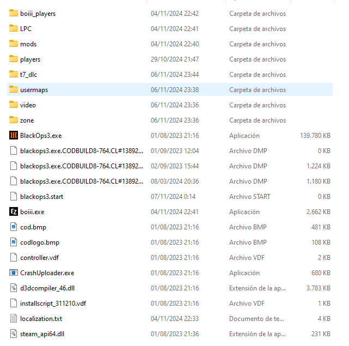Viewport: 349px width, 346px height.
Task: Click the DMP file name dated 02/09/2023 15:44
Action: (x=82, y=166)
